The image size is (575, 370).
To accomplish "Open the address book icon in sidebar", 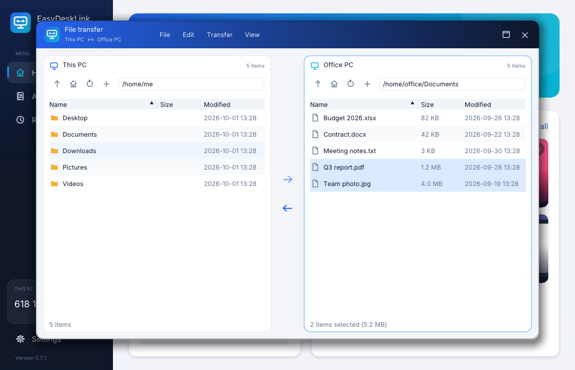I will [20, 96].
